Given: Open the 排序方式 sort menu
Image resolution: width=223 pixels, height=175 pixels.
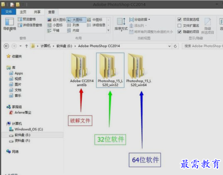Looking at the screenshot, I should [121, 24].
